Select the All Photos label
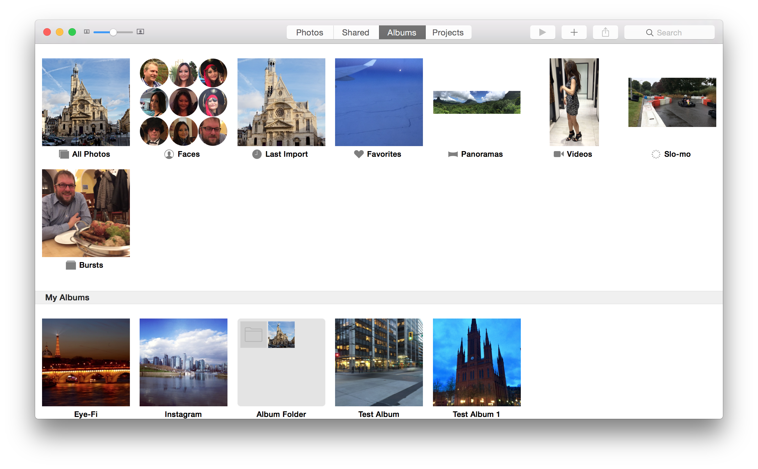The width and height of the screenshot is (758, 469). click(91, 154)
